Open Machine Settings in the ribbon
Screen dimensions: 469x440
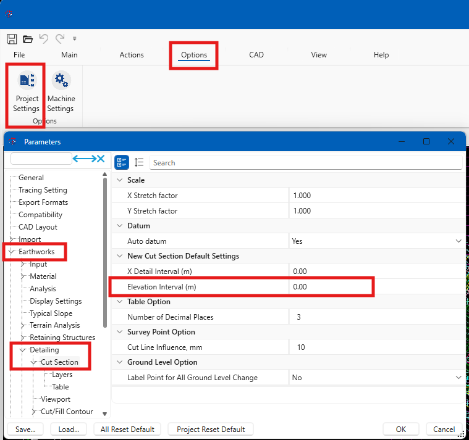click(x=61, y=92)
